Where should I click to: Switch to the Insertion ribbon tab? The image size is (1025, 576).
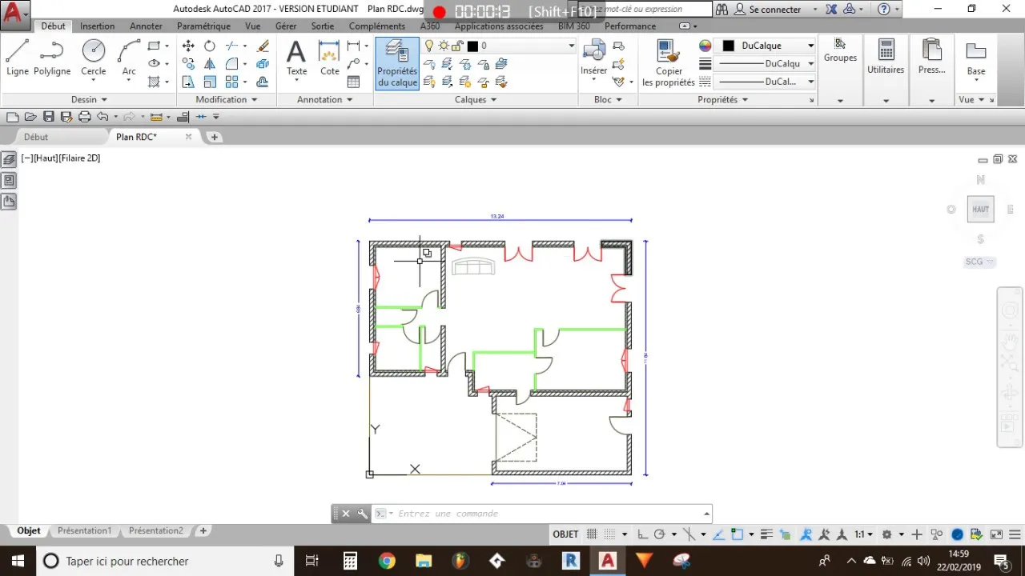click(x=97, y=26)
